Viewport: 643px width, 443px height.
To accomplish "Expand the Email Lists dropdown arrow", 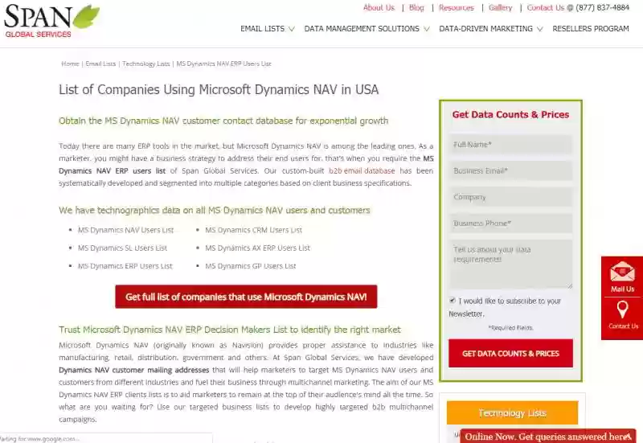I will pos(291,29).
